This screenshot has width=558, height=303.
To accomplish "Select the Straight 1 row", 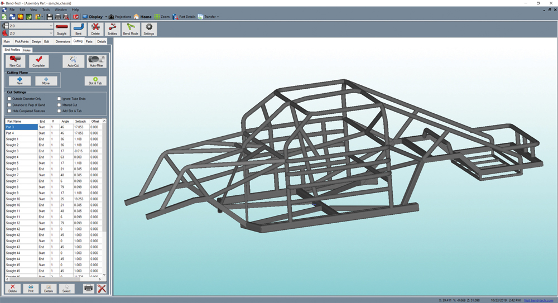I will 54,139.
